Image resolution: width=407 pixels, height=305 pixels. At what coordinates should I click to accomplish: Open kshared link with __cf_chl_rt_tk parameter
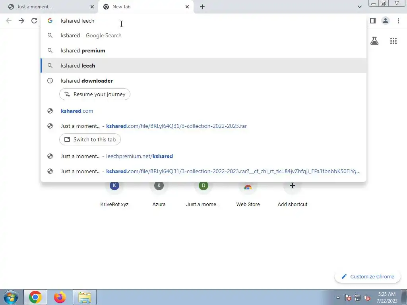[203, 171]
